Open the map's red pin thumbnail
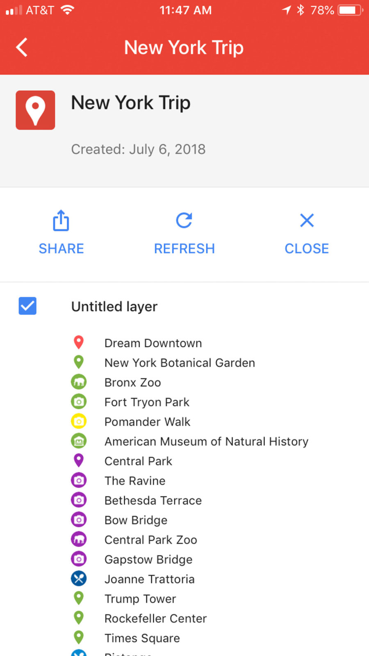This screenshot has width=369, height=656. [x=35, y=110]
